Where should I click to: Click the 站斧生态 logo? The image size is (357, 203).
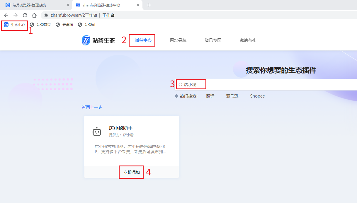point(98,40)
